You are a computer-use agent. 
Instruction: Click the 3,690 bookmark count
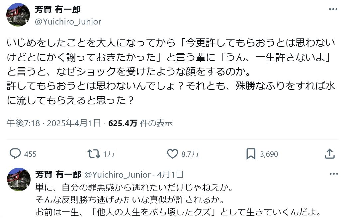269,154
